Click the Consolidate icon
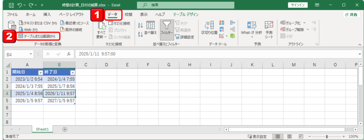364x140 pixels. pos(232,23)
